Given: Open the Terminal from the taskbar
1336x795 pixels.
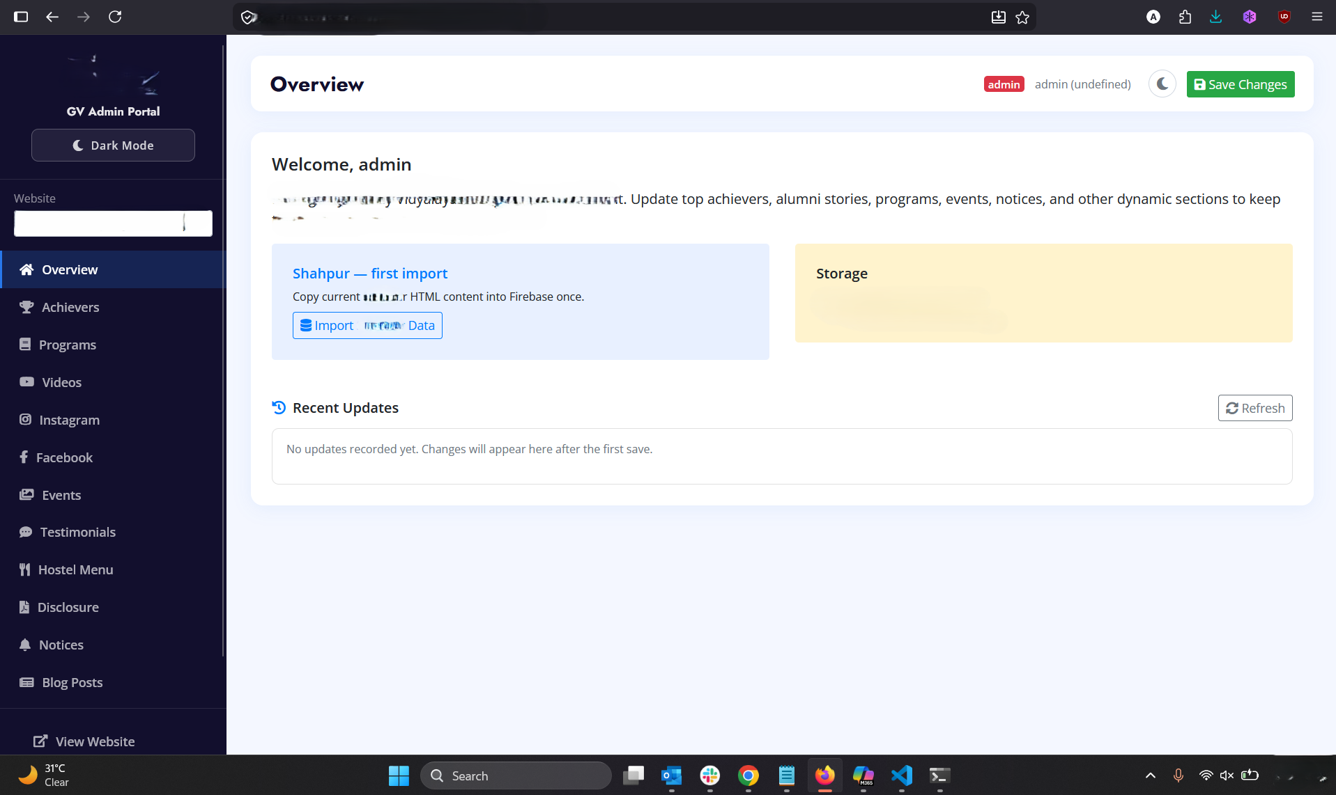Looking at the screenshot, I should click(940, 776).
